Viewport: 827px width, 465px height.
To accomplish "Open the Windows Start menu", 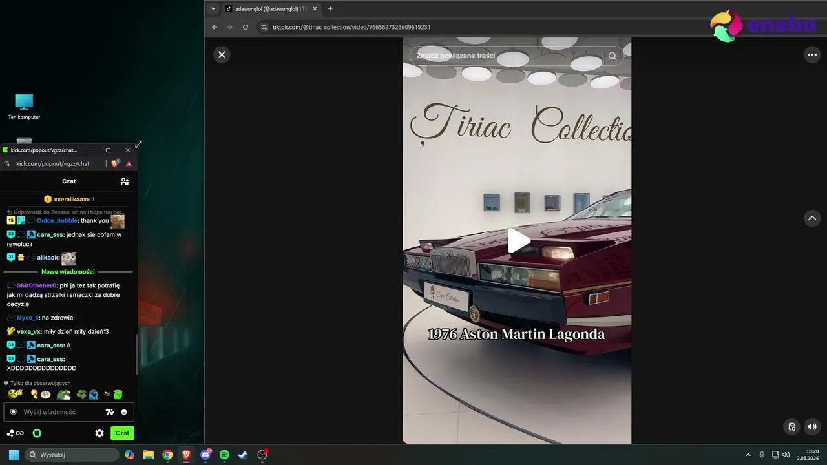I will [14, 455].
